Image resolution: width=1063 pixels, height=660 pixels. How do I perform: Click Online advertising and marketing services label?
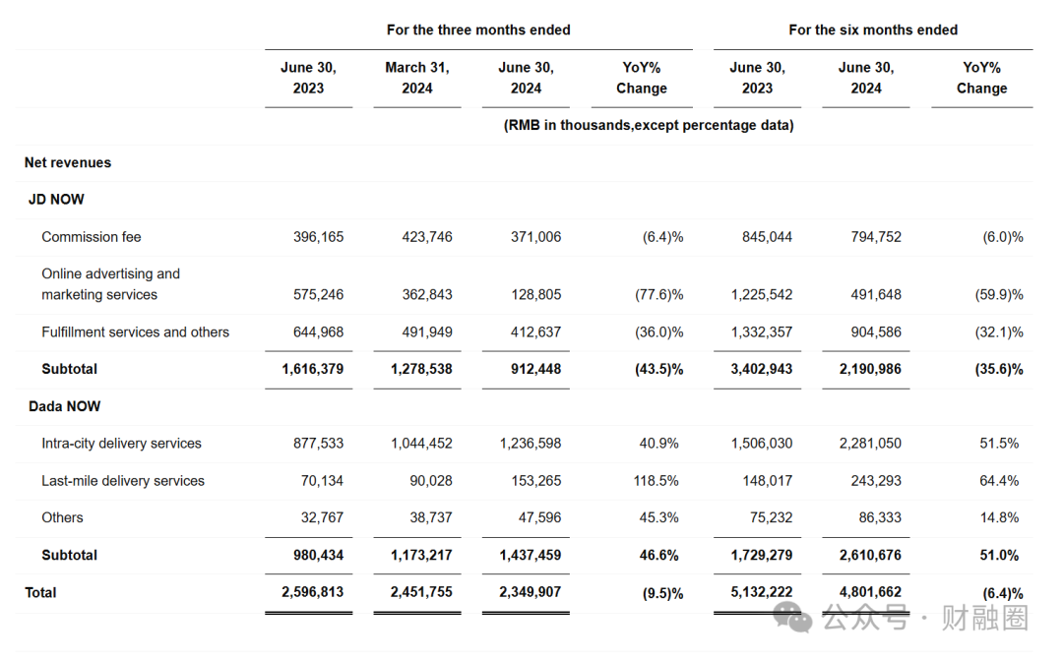coord(110,284)
